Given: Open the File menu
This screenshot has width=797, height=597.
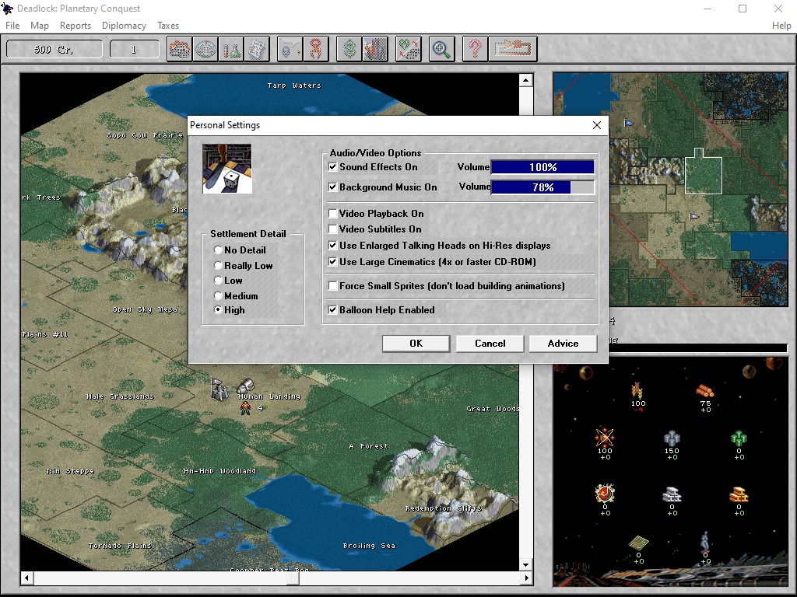Looking at the screenshot, I should pyautogui.click(x=12, y=26).
